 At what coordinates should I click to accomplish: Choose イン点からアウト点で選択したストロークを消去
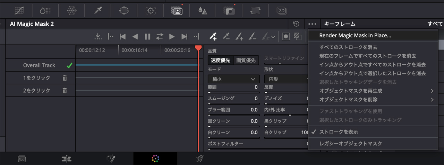coord(373,73)
